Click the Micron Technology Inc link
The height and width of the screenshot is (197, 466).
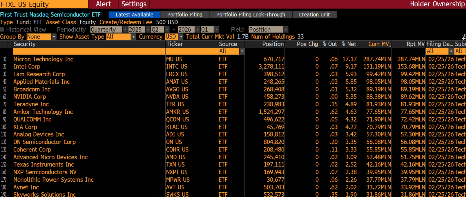point(43,59)
